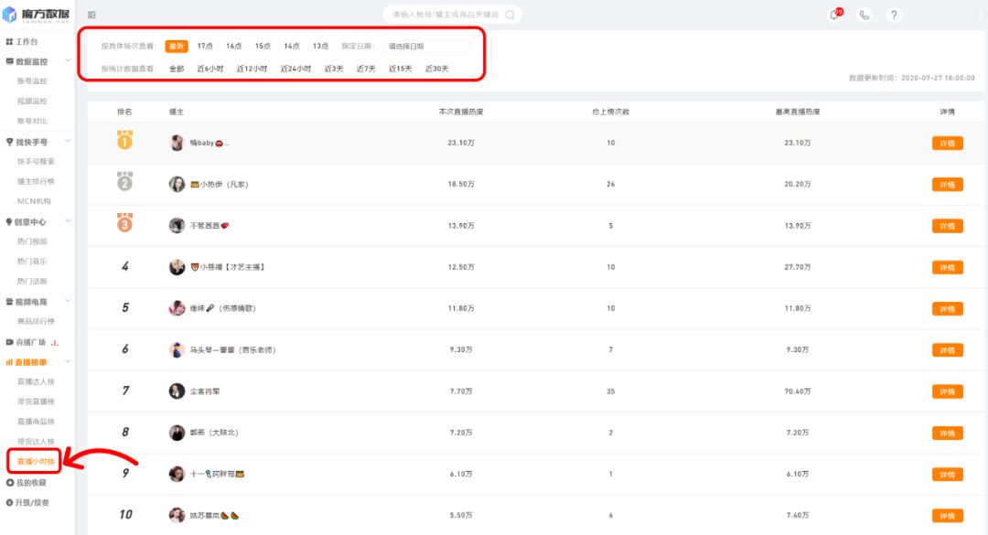988x535 pixels.
Task: Select the 最新 session filter
Action: pyautogui.click(x=176, y=46)
